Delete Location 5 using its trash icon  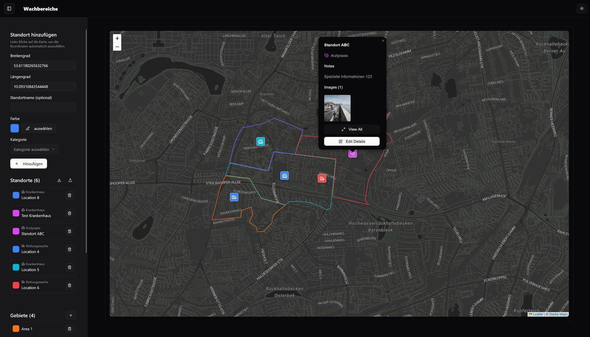point(69,267)
